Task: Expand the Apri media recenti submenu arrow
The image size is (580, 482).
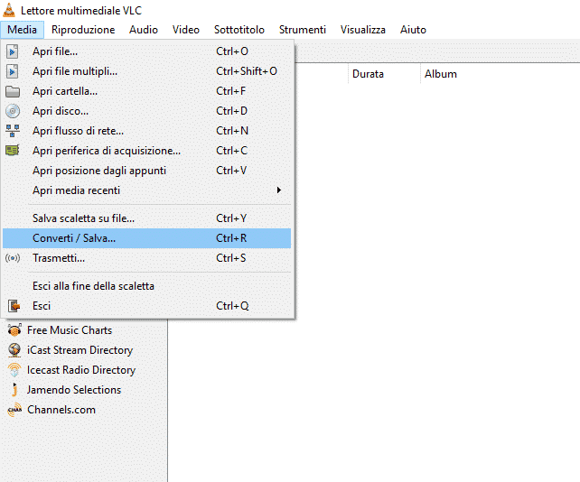Action: pyautogui.click(x=279, y=190)
